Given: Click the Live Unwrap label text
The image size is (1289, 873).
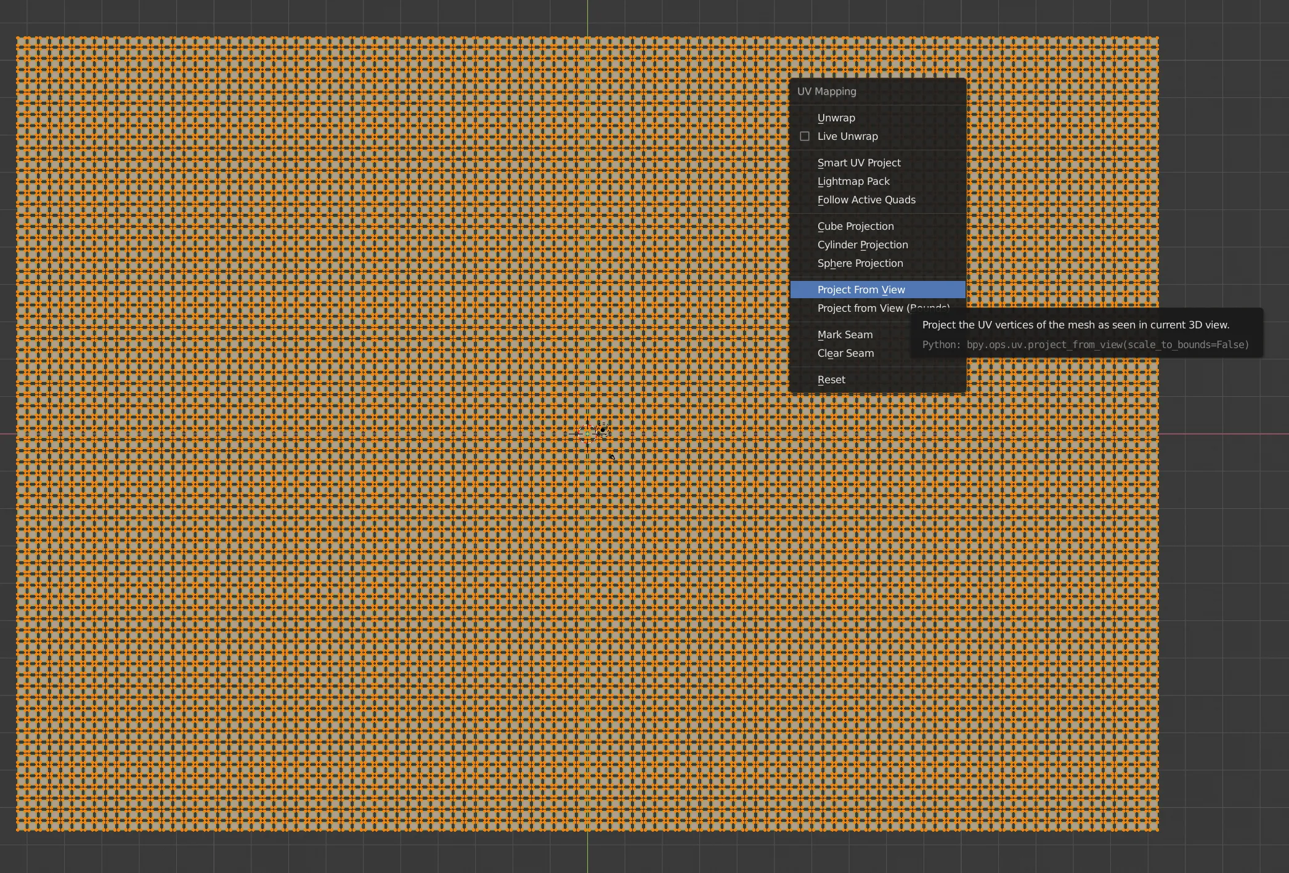Looking at the screenshot, I should (x=848, y=136).
